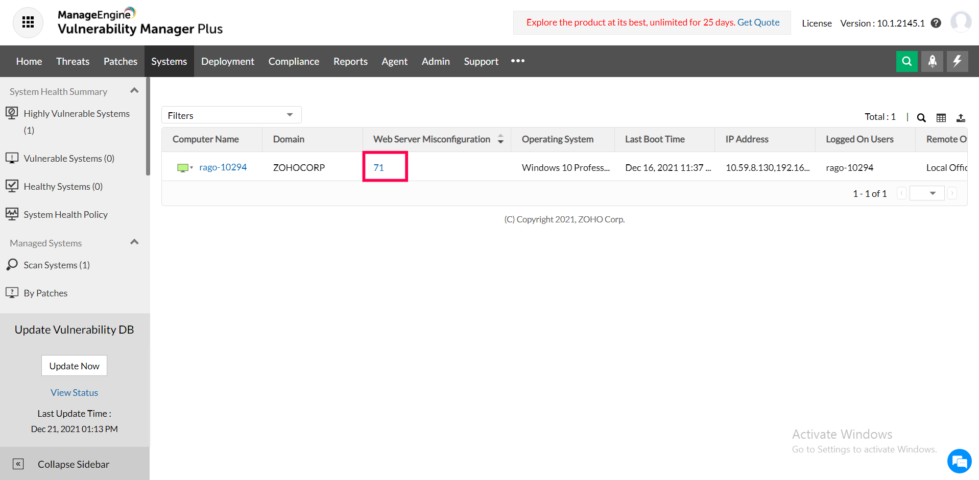Open the Deployment tab
The height and width of the screenshot is (480, 979).
228,61
